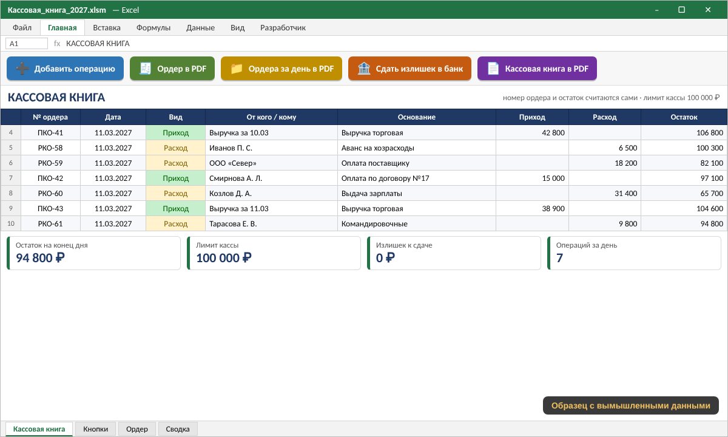Viewport: 728px width, 437px height.
Task: Open the Сводка sheet tab
Action: pyautogui.click(x=178, y=429)
